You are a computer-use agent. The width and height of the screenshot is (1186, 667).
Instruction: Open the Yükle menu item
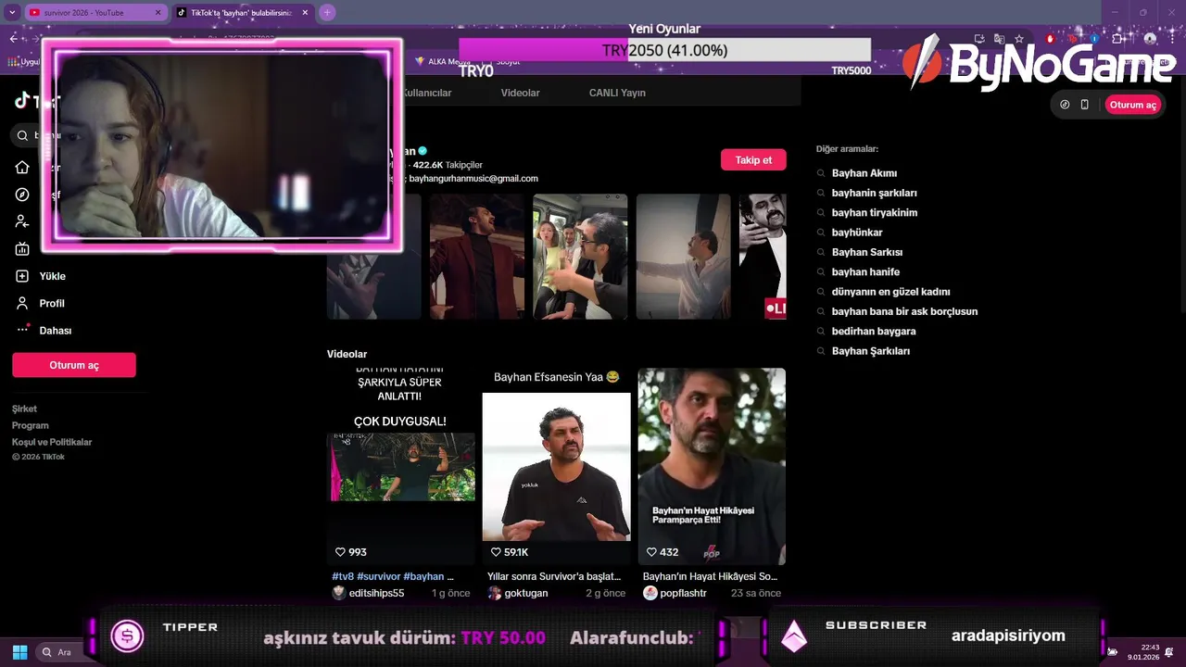point(53,276)
